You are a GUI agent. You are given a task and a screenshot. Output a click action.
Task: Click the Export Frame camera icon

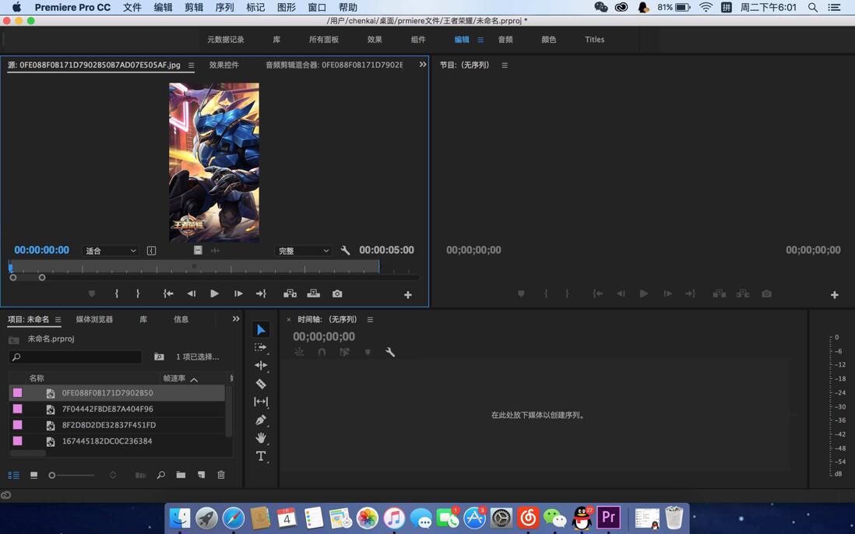point(337,293)
